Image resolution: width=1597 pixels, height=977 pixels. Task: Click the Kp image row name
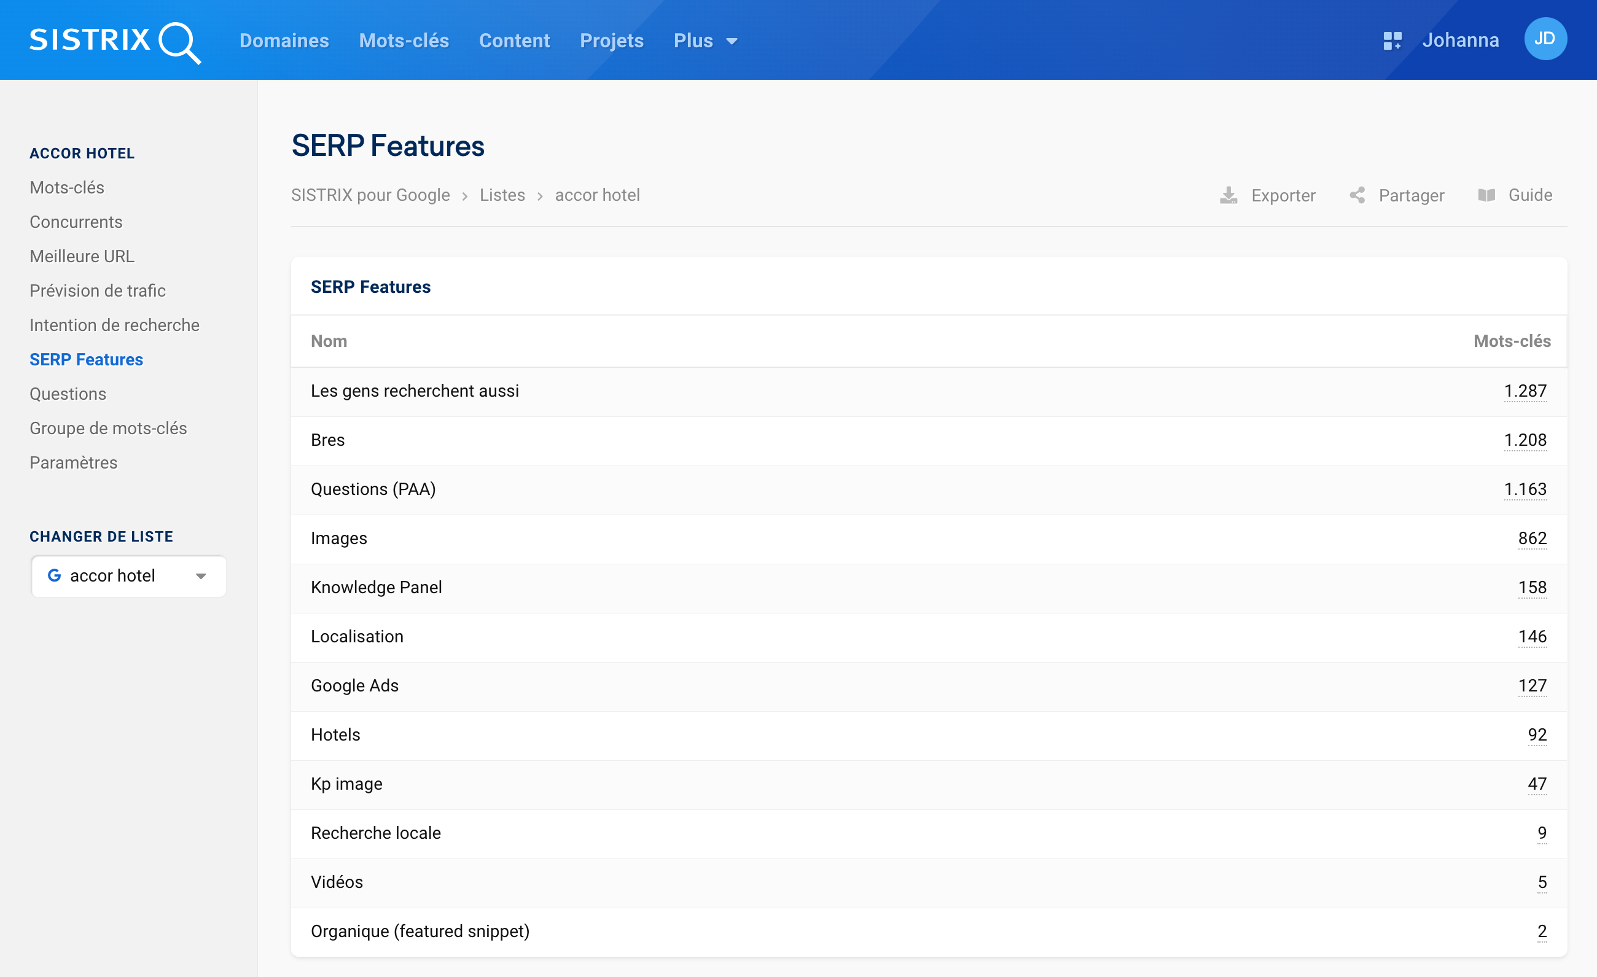(x=346, y=784)
